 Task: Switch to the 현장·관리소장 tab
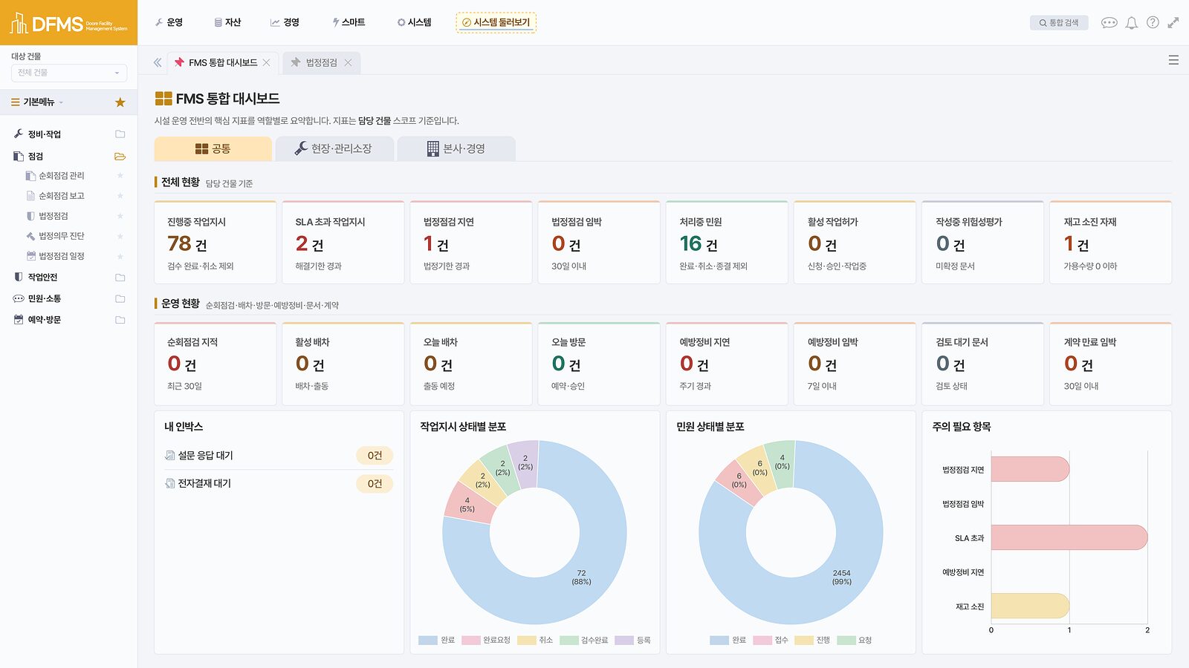[x=334, y=148]
